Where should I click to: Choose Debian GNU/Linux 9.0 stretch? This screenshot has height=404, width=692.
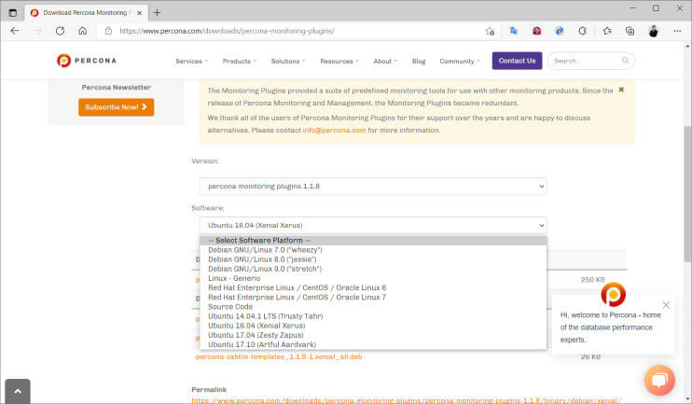pos(373,269)
